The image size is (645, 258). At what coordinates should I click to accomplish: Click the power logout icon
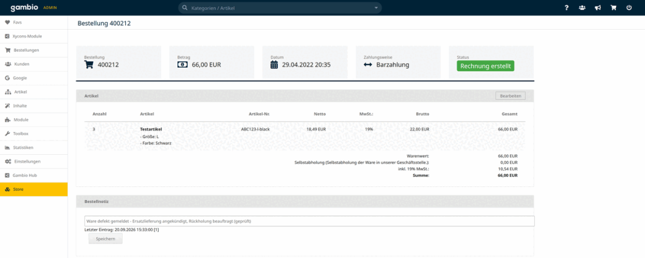629,7
